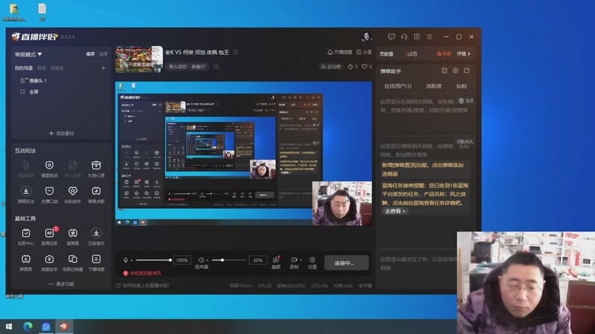Click 弹幕助手 panel settings gear icon
The width and height of the screenshot is (595, 334).
tap(455, 71)
